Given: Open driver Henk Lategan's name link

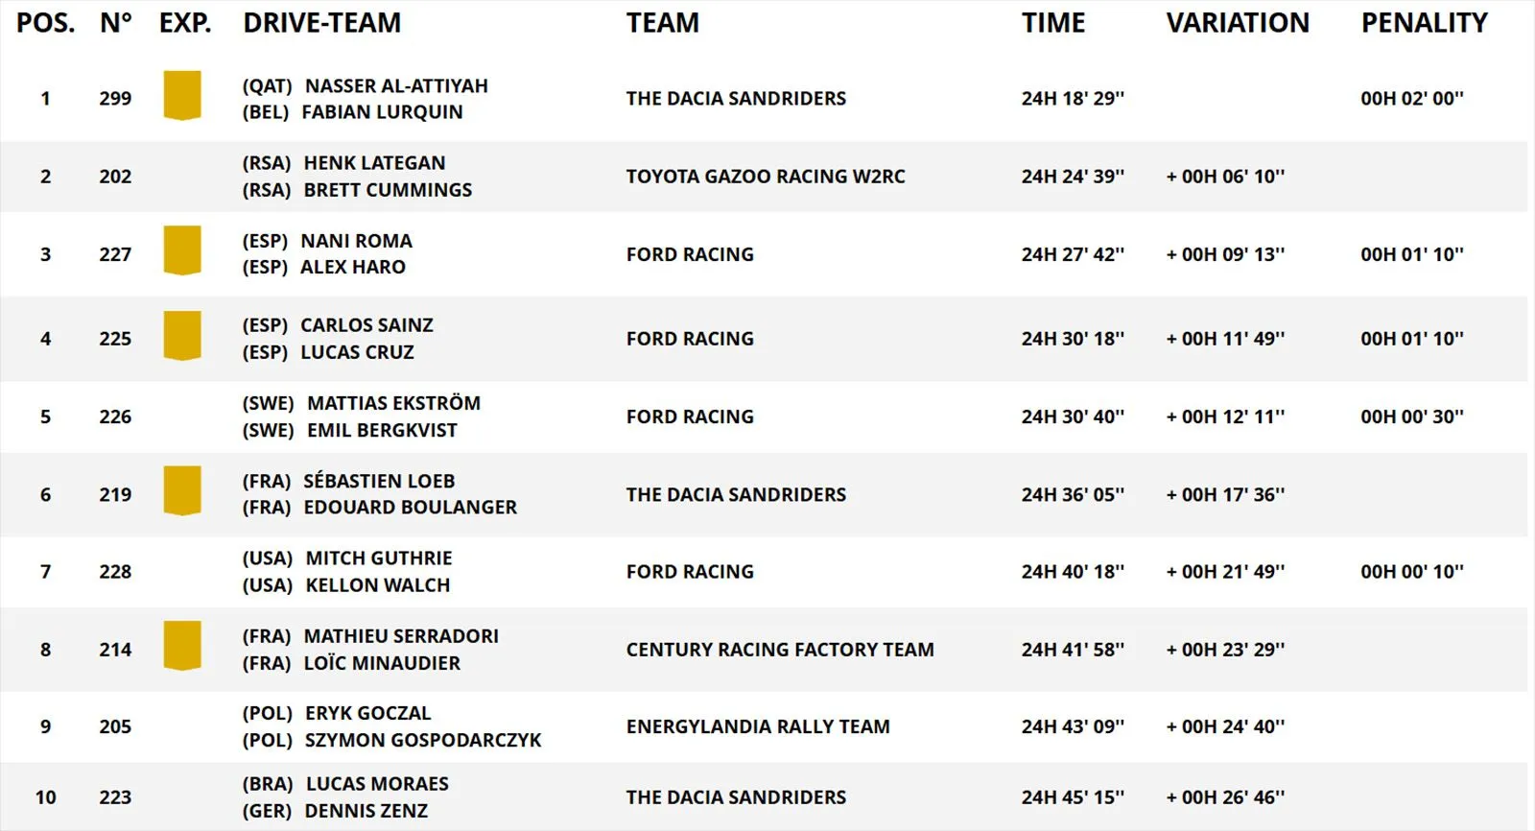Looking at the screenshot, I should pyautogui.click(x=374, y=163).
